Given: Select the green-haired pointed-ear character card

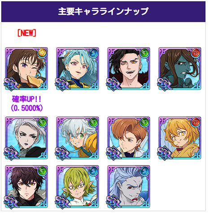Looking at the screenshot, I should point(78,187).
